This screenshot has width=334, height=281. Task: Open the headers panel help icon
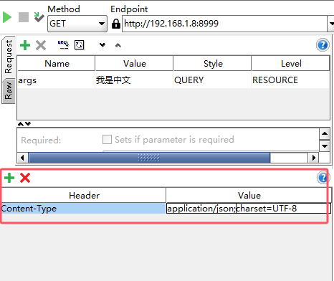coord(323,178)
